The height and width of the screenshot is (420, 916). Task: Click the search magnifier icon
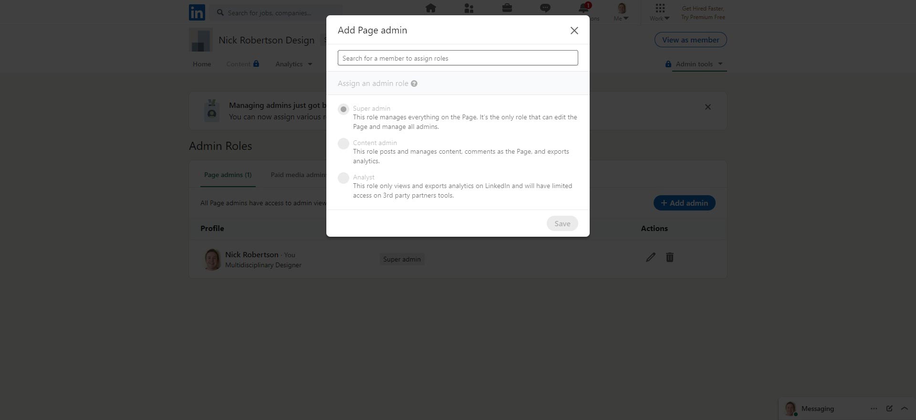pyautogui.click(x=220, y=12)
